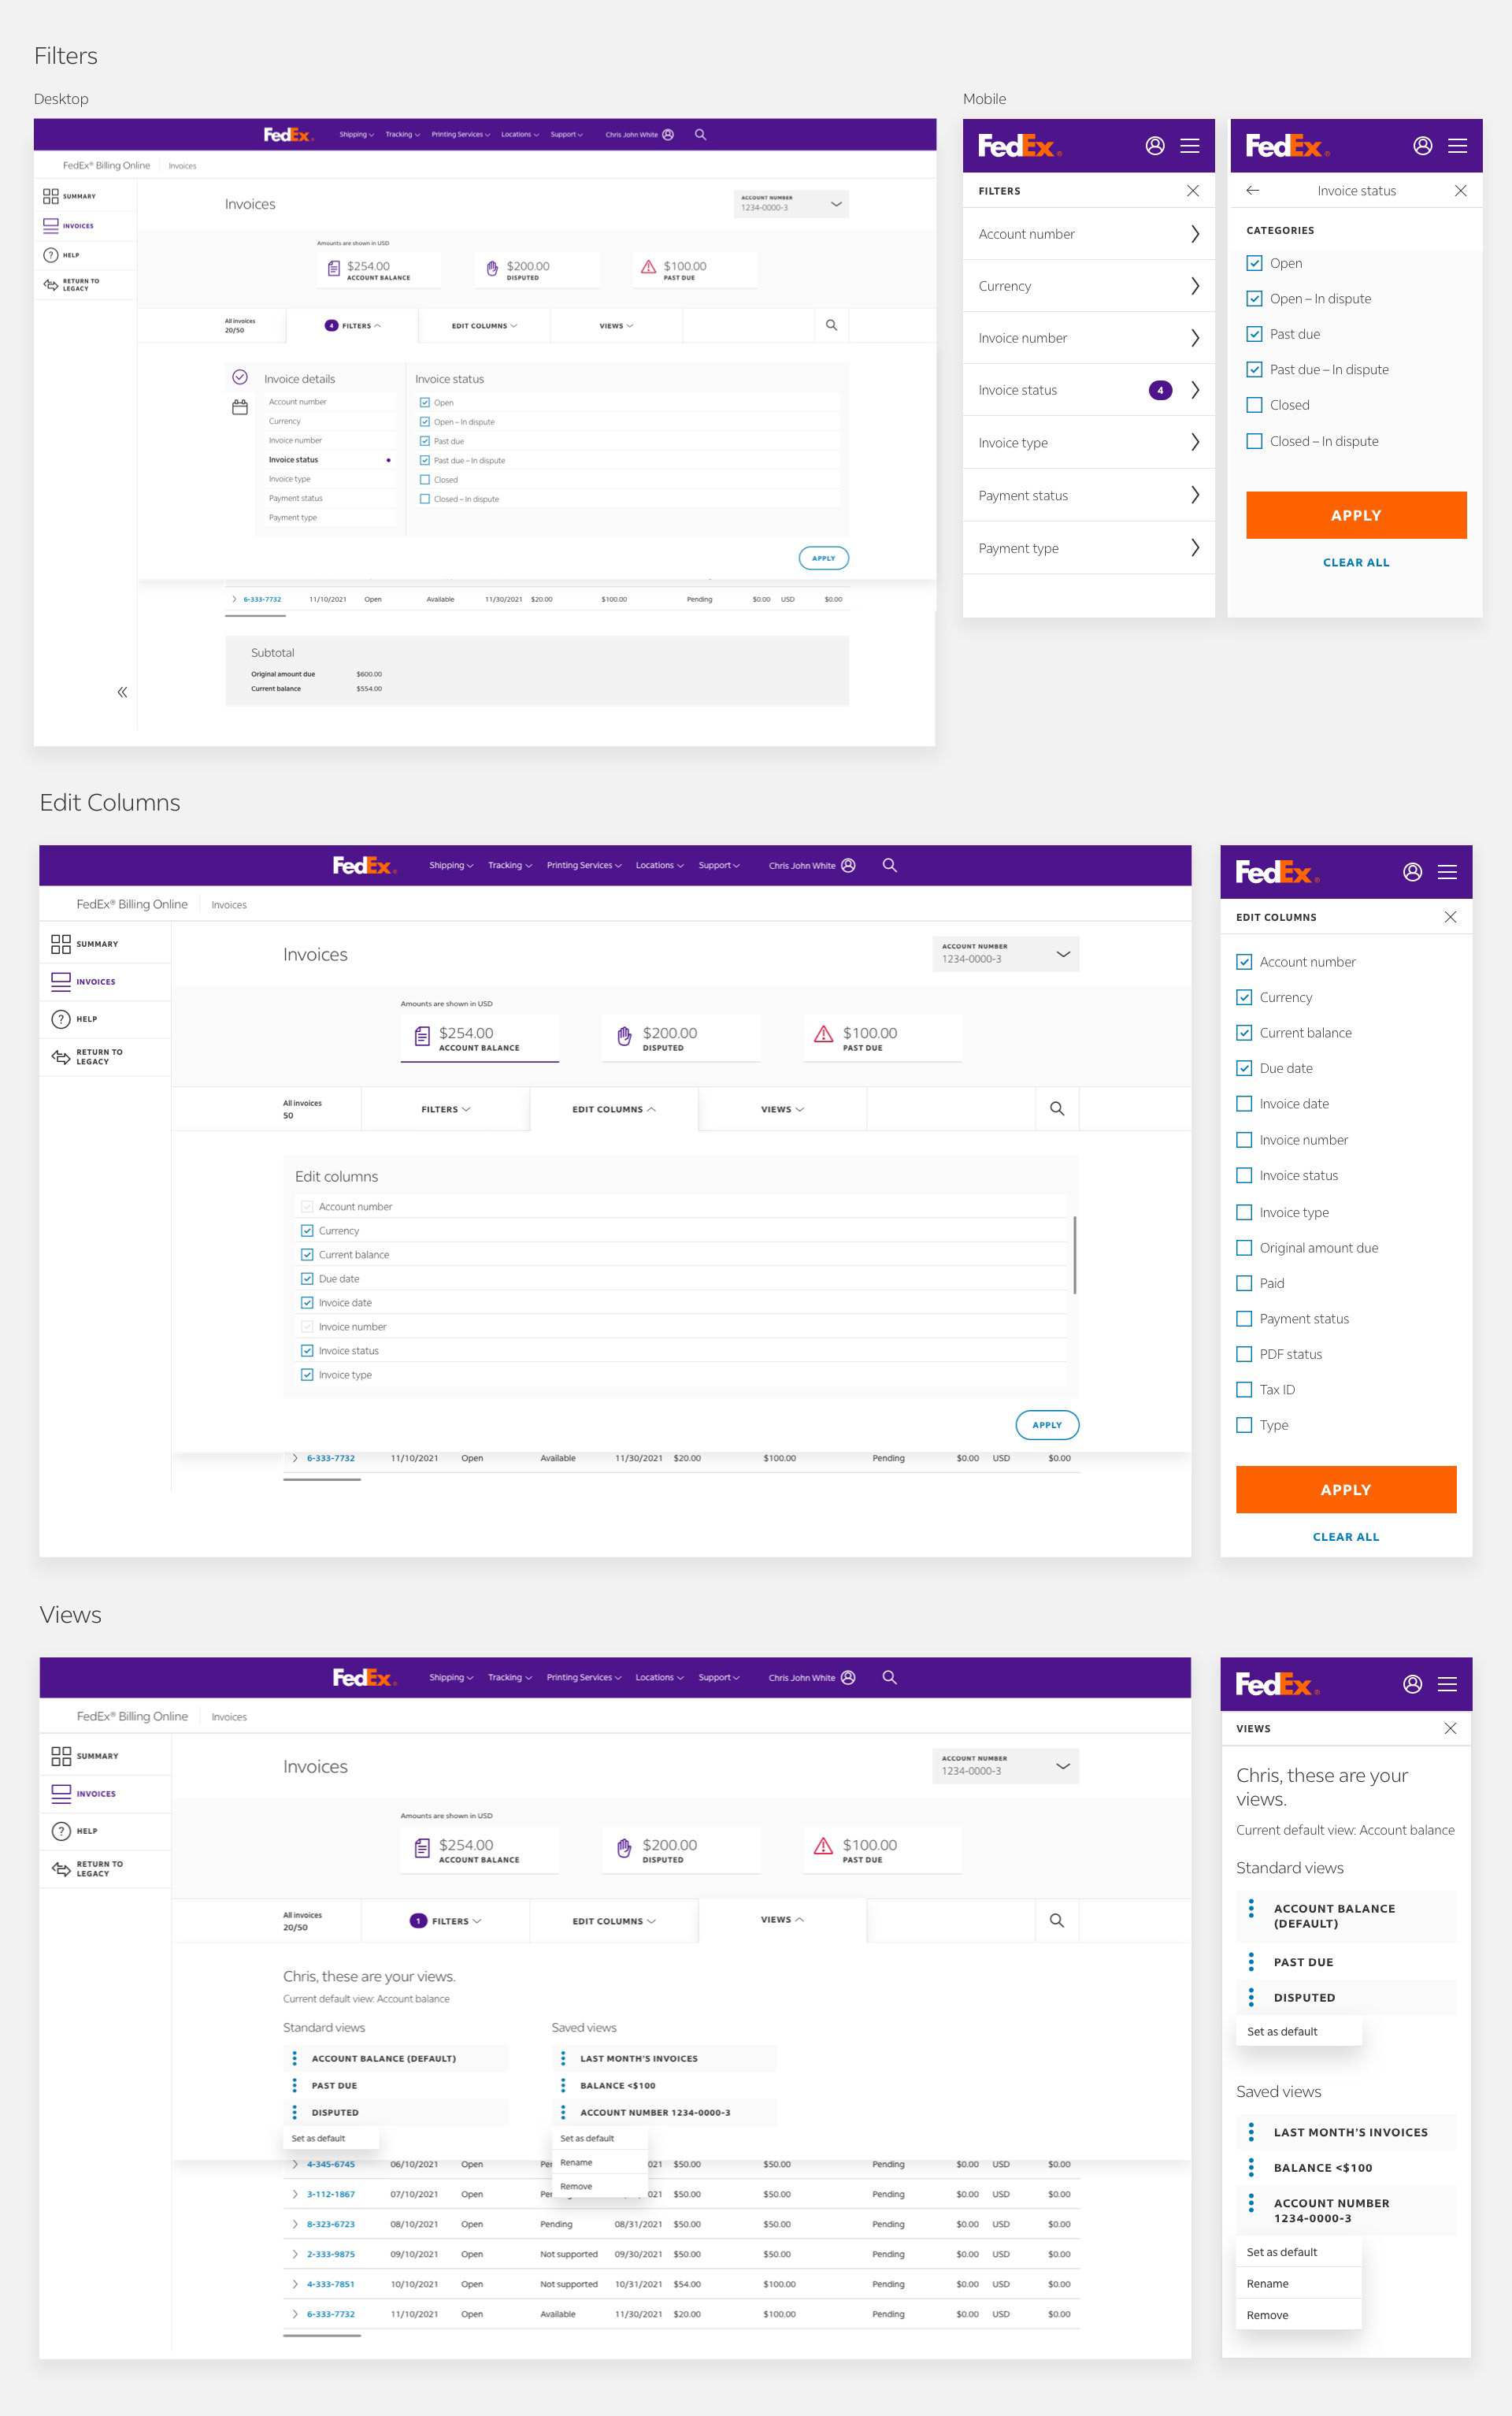The width and height of the screenshot is (1512, 2416).
Task: Check the Closed checkbox in mobile categories
Action: coord(1254,405)
